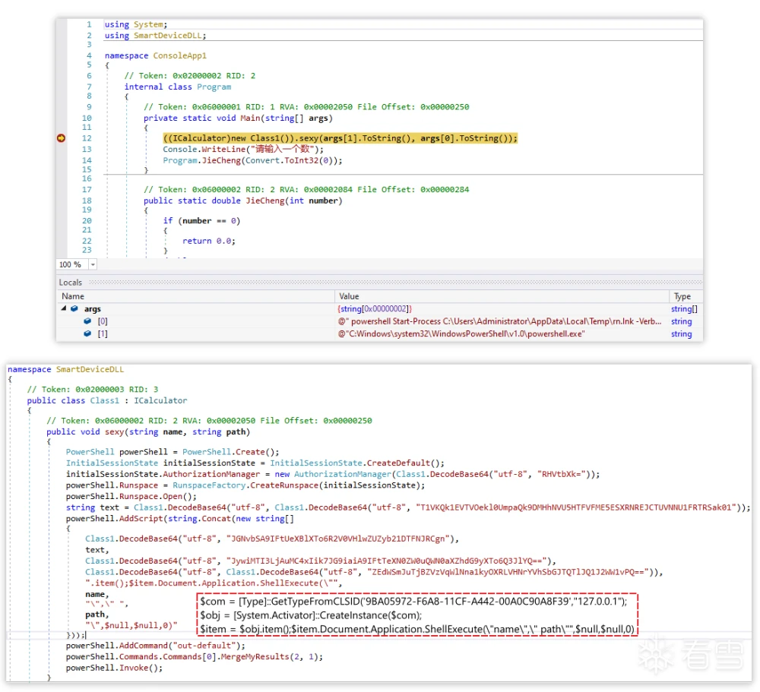The width and height of the screenshot is (760, 692).
Task: Click the AddCommand("out-default") statement
Action: pyautogui.click(x=156, y=646)
